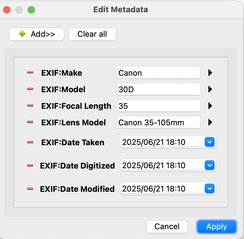Image resolution: width=244 pixels, height=239 pixels.
Task: Remove the EXIF:Model field with minus icon
Action: [30, 89]
